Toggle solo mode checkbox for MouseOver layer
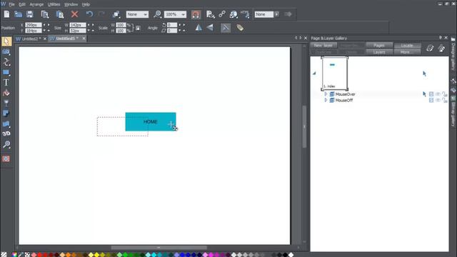 431,94
